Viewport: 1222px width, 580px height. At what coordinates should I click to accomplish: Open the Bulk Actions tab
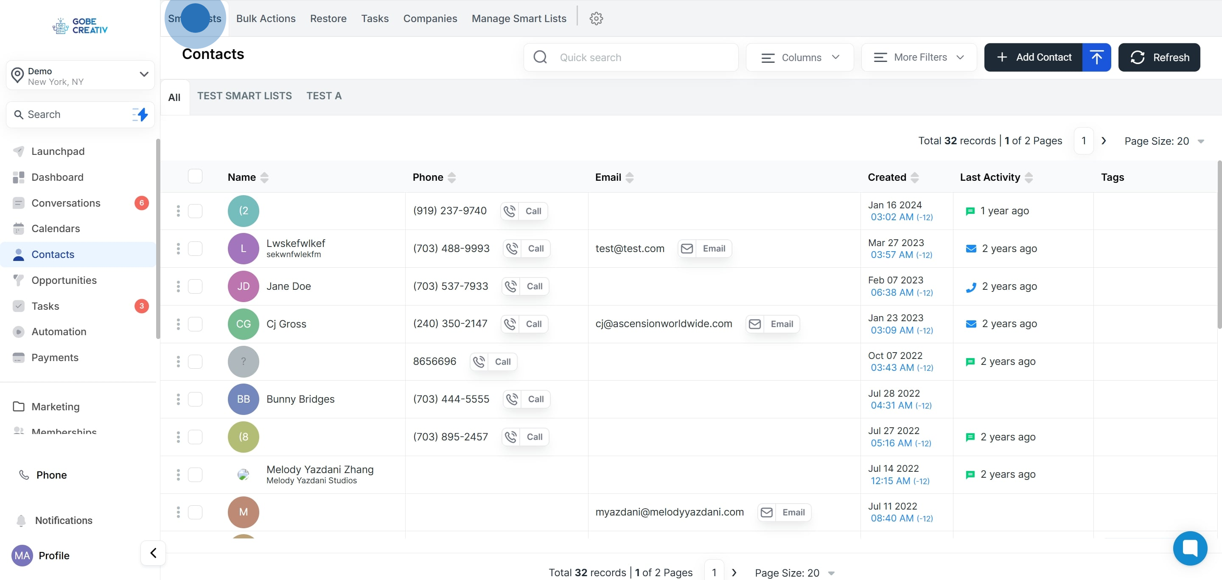click(266, 19)
